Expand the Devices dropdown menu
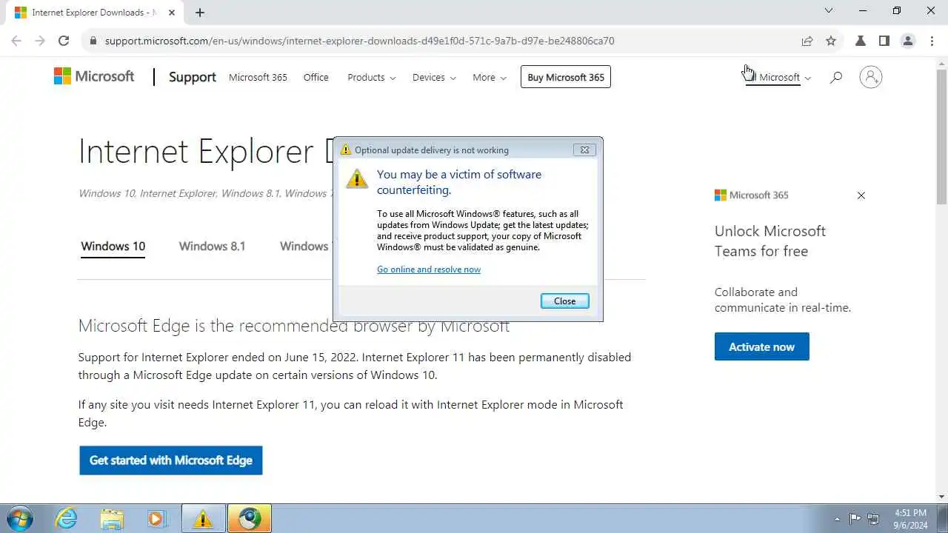 pyautogui.click(x=434, y=77)
